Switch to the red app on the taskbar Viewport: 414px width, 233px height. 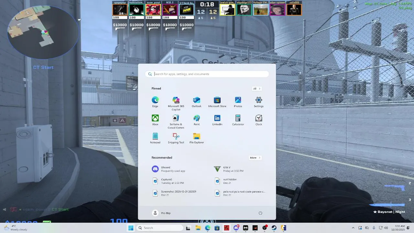[226, 228]
